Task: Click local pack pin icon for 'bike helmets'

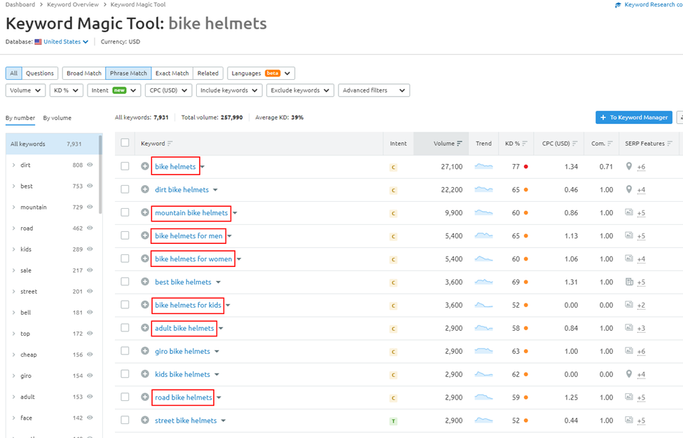Action: coord(628,166)
